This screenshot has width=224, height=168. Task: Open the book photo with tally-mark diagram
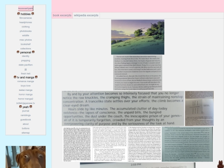tap(199, 108)
